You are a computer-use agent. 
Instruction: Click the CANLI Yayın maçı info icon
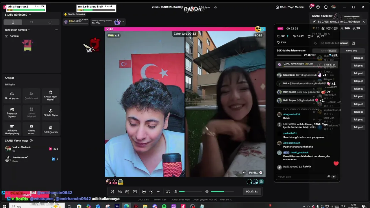[x=31, y=141]
